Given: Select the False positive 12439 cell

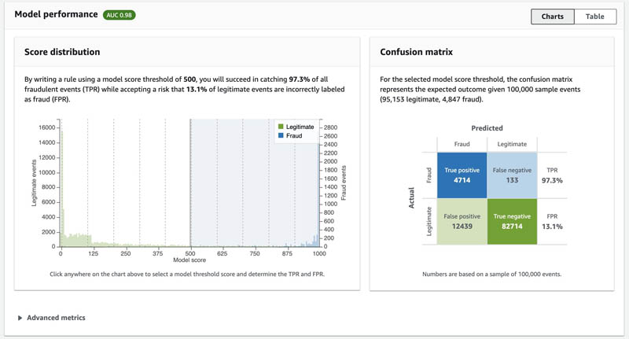Looking at the screenshot, I should pyautogui.click(x=462, y=222).
